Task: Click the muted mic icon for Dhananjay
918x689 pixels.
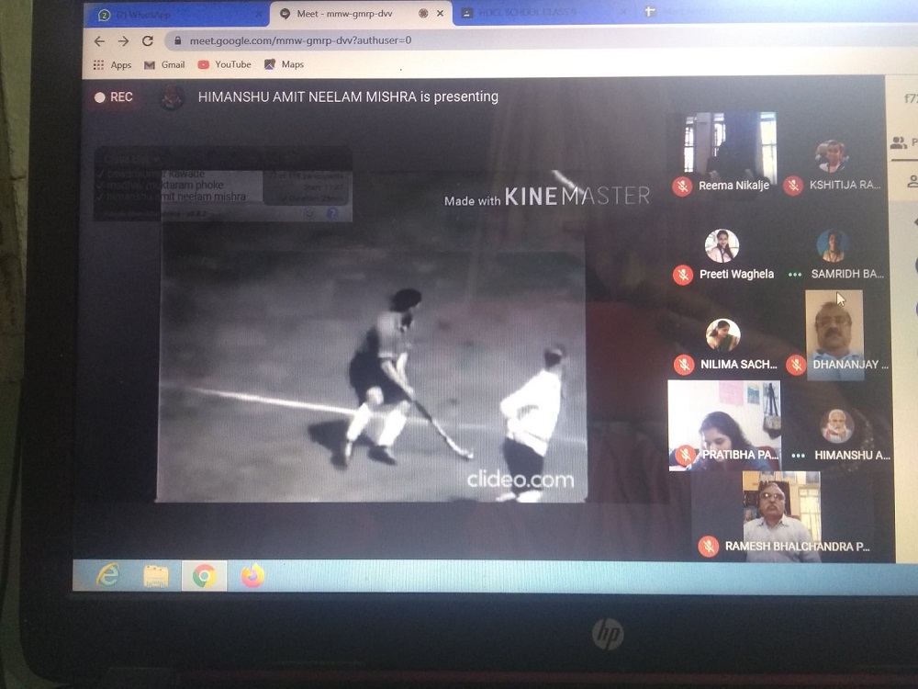Action: point(796,365)
